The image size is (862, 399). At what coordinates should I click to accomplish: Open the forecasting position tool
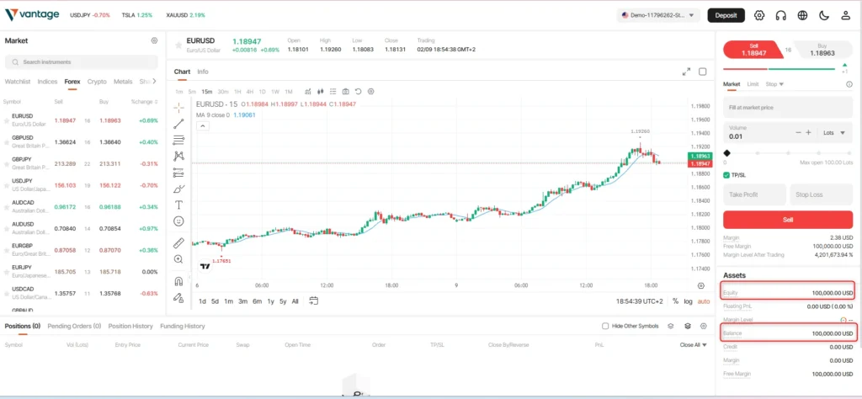pyautogui.click(x=178, y=173)
